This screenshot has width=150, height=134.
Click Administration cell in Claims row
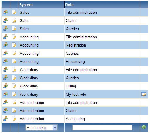pos(41,111)
